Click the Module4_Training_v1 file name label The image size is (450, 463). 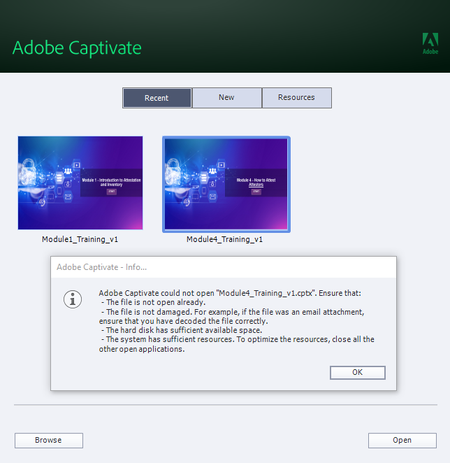[224, 239]
